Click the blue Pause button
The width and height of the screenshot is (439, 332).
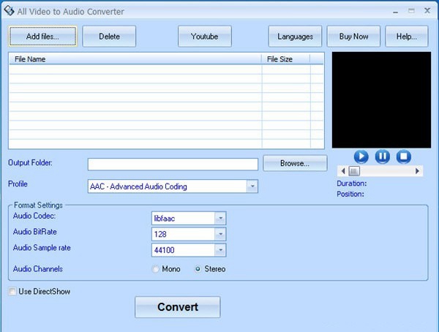[382, 156]
